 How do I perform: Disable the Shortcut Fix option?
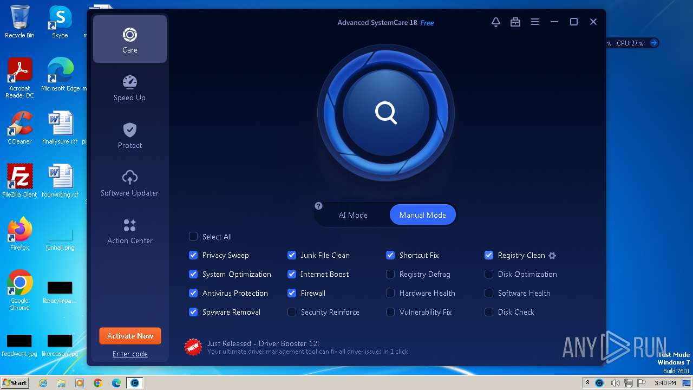point(390,255)
